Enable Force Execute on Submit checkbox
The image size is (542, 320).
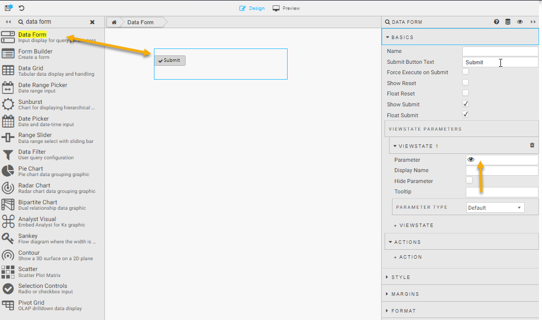pyautogui.click(x=465, y=72)
